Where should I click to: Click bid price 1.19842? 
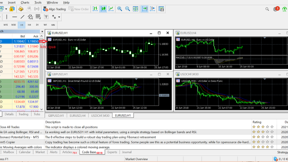19,41
